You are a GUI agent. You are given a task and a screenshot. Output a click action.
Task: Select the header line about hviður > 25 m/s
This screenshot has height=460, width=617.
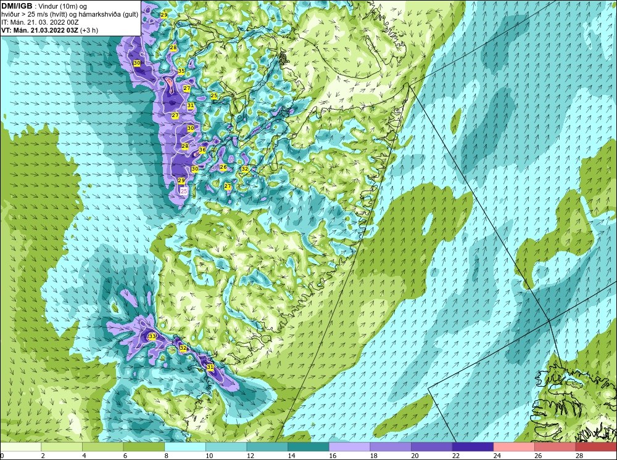coord(70,15)
